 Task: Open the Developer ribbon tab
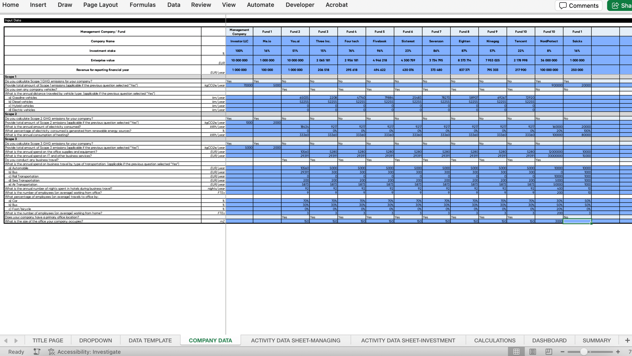(x=300, y=5)
